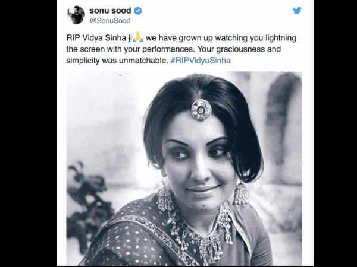
Task: Click the tweet text starting 'RIP Vidya Sinha'
Action: coord(181,49)
